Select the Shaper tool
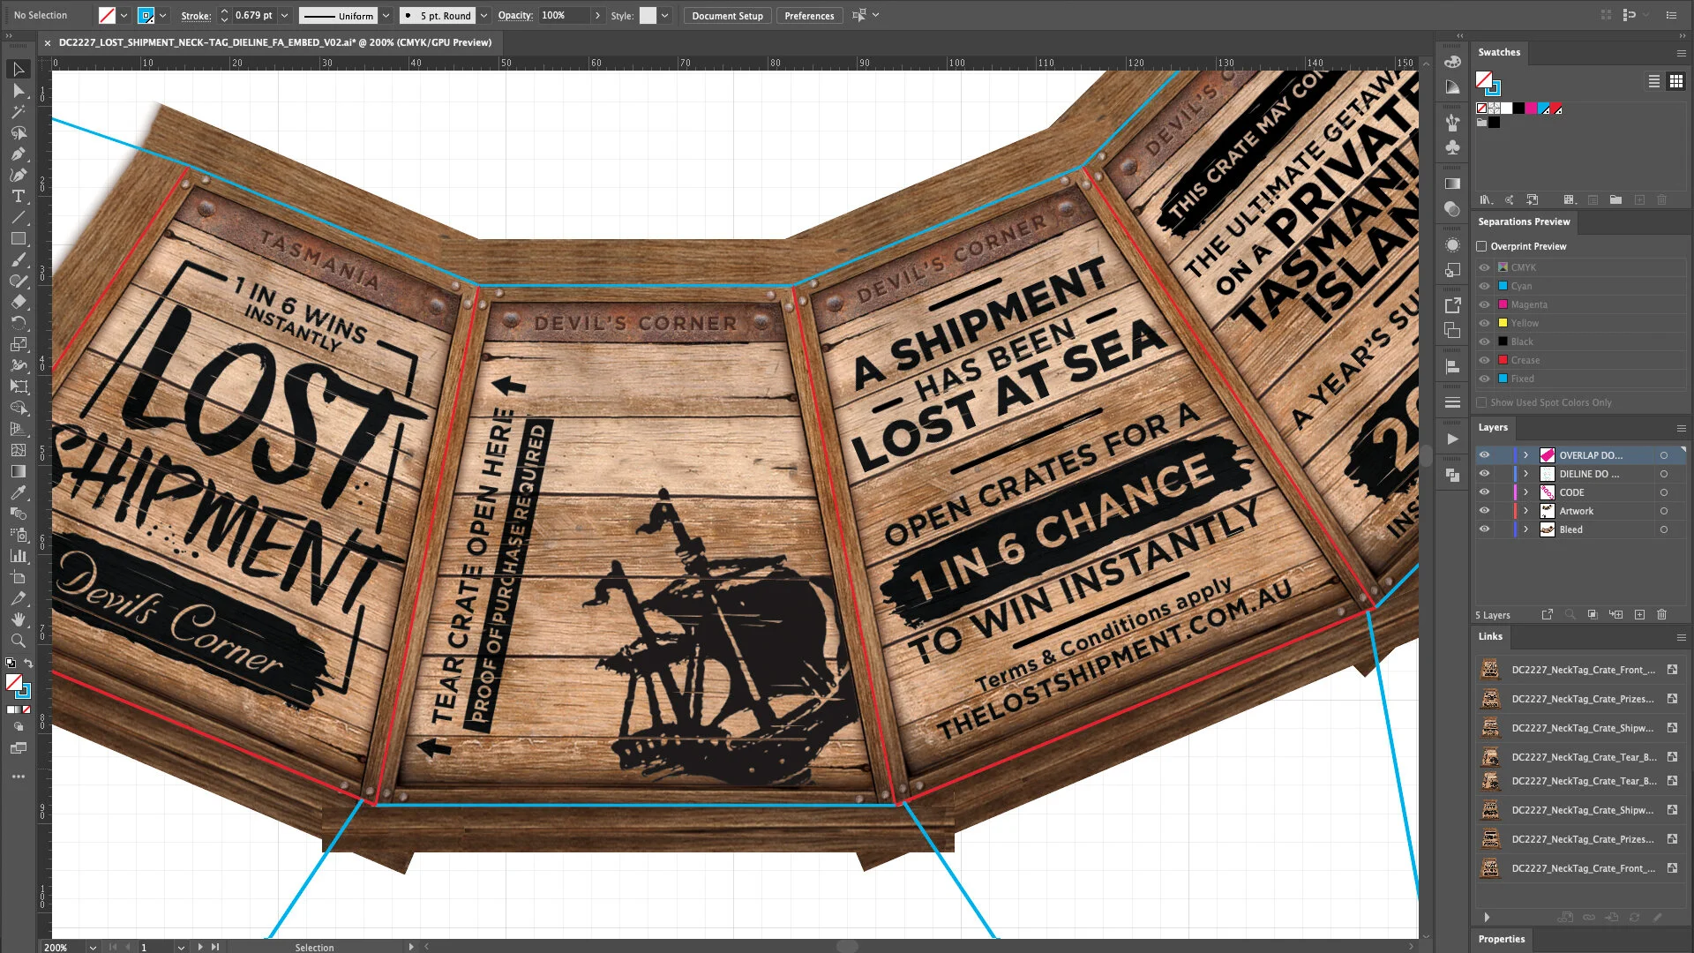1694x953 pixels. click(19, 281)
